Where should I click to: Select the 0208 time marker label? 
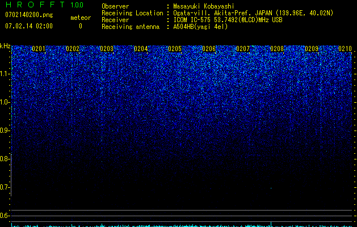point(277,49)
